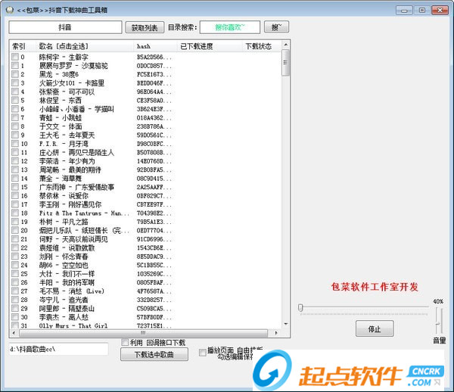454x392 pixels.
Task: Select song 庄心妍 - 再见只是陌生人
Action: (76, 153)
